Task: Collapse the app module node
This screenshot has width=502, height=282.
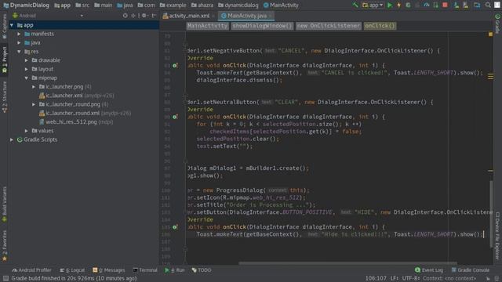Action: (x=12, y=25)
